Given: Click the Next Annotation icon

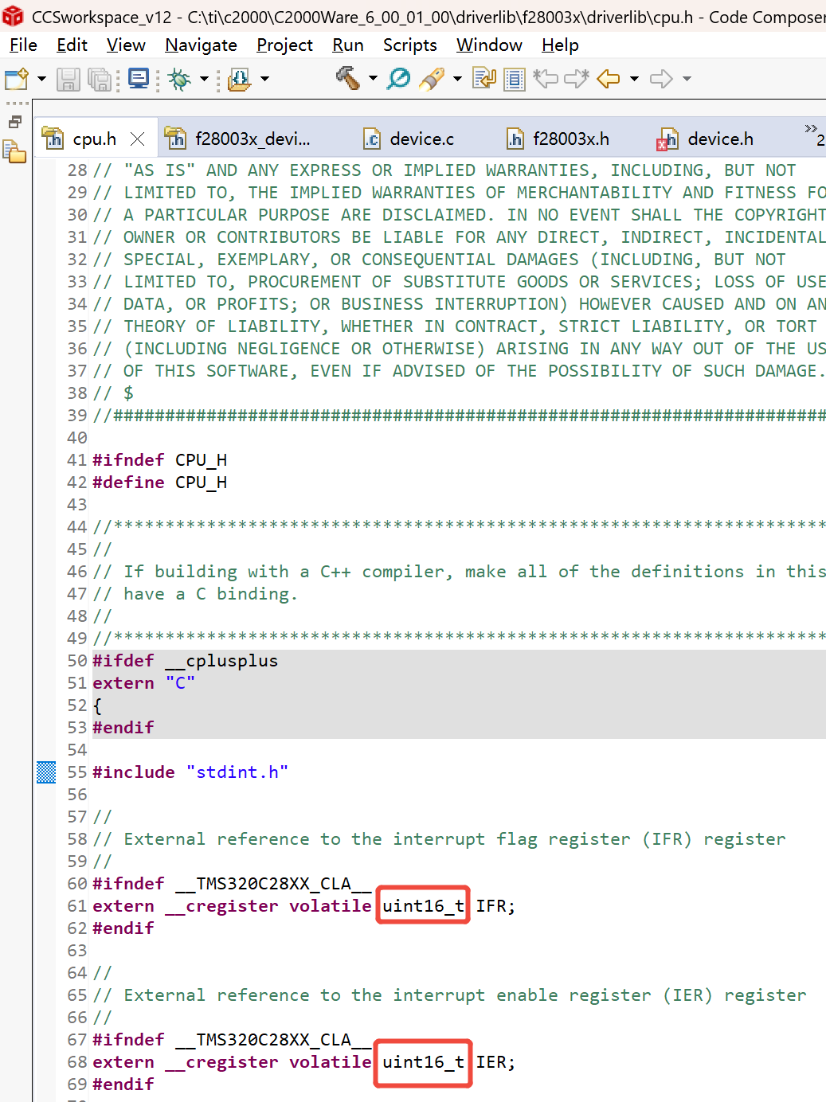Looking at the screenshot, I should tap(484, 79).
